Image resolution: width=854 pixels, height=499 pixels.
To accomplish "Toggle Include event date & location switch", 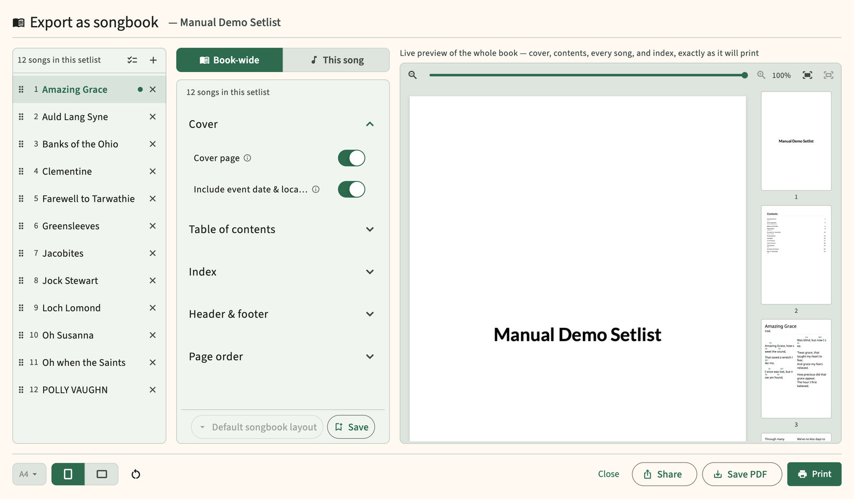I will pyautogui.click(x=351, y=189).
